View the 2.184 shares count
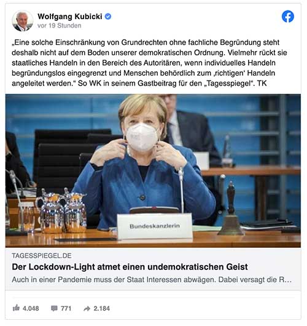 click(x=101, y=308)
